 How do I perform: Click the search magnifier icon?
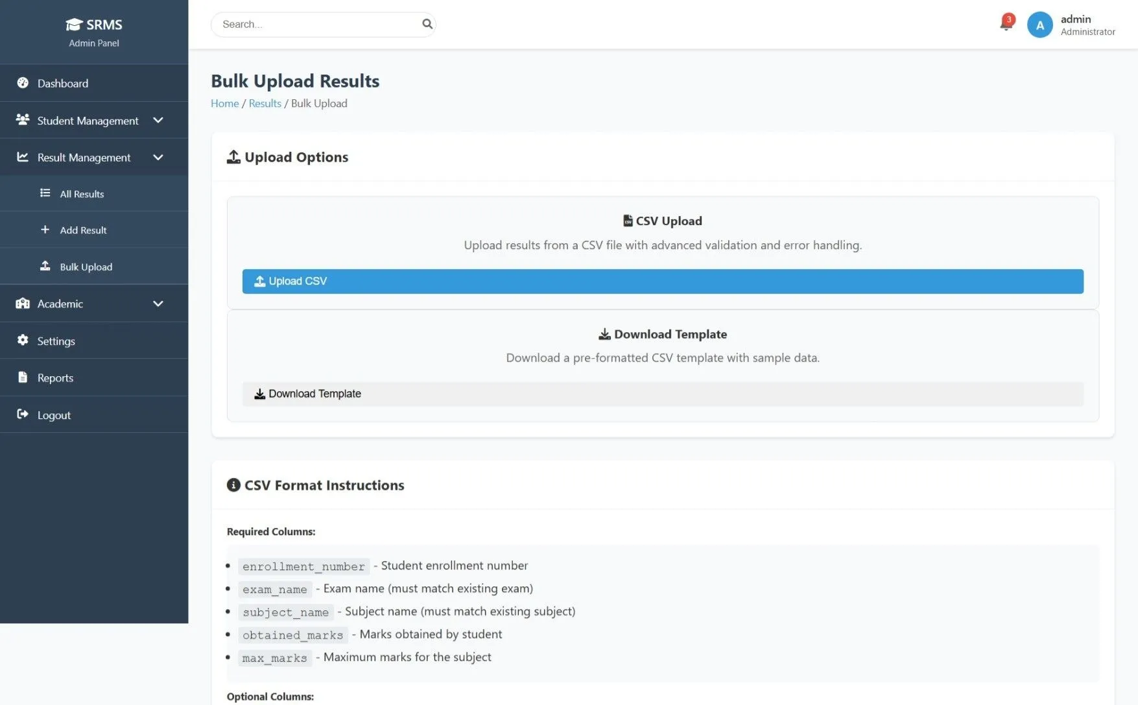tap(427, 23)
